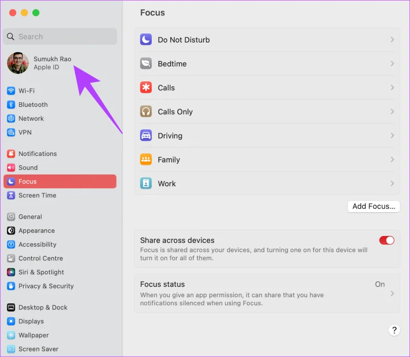Switch to Privacy & Security pane
The height and width of the screenshot is (357, 410).
(x=60, y=286)
